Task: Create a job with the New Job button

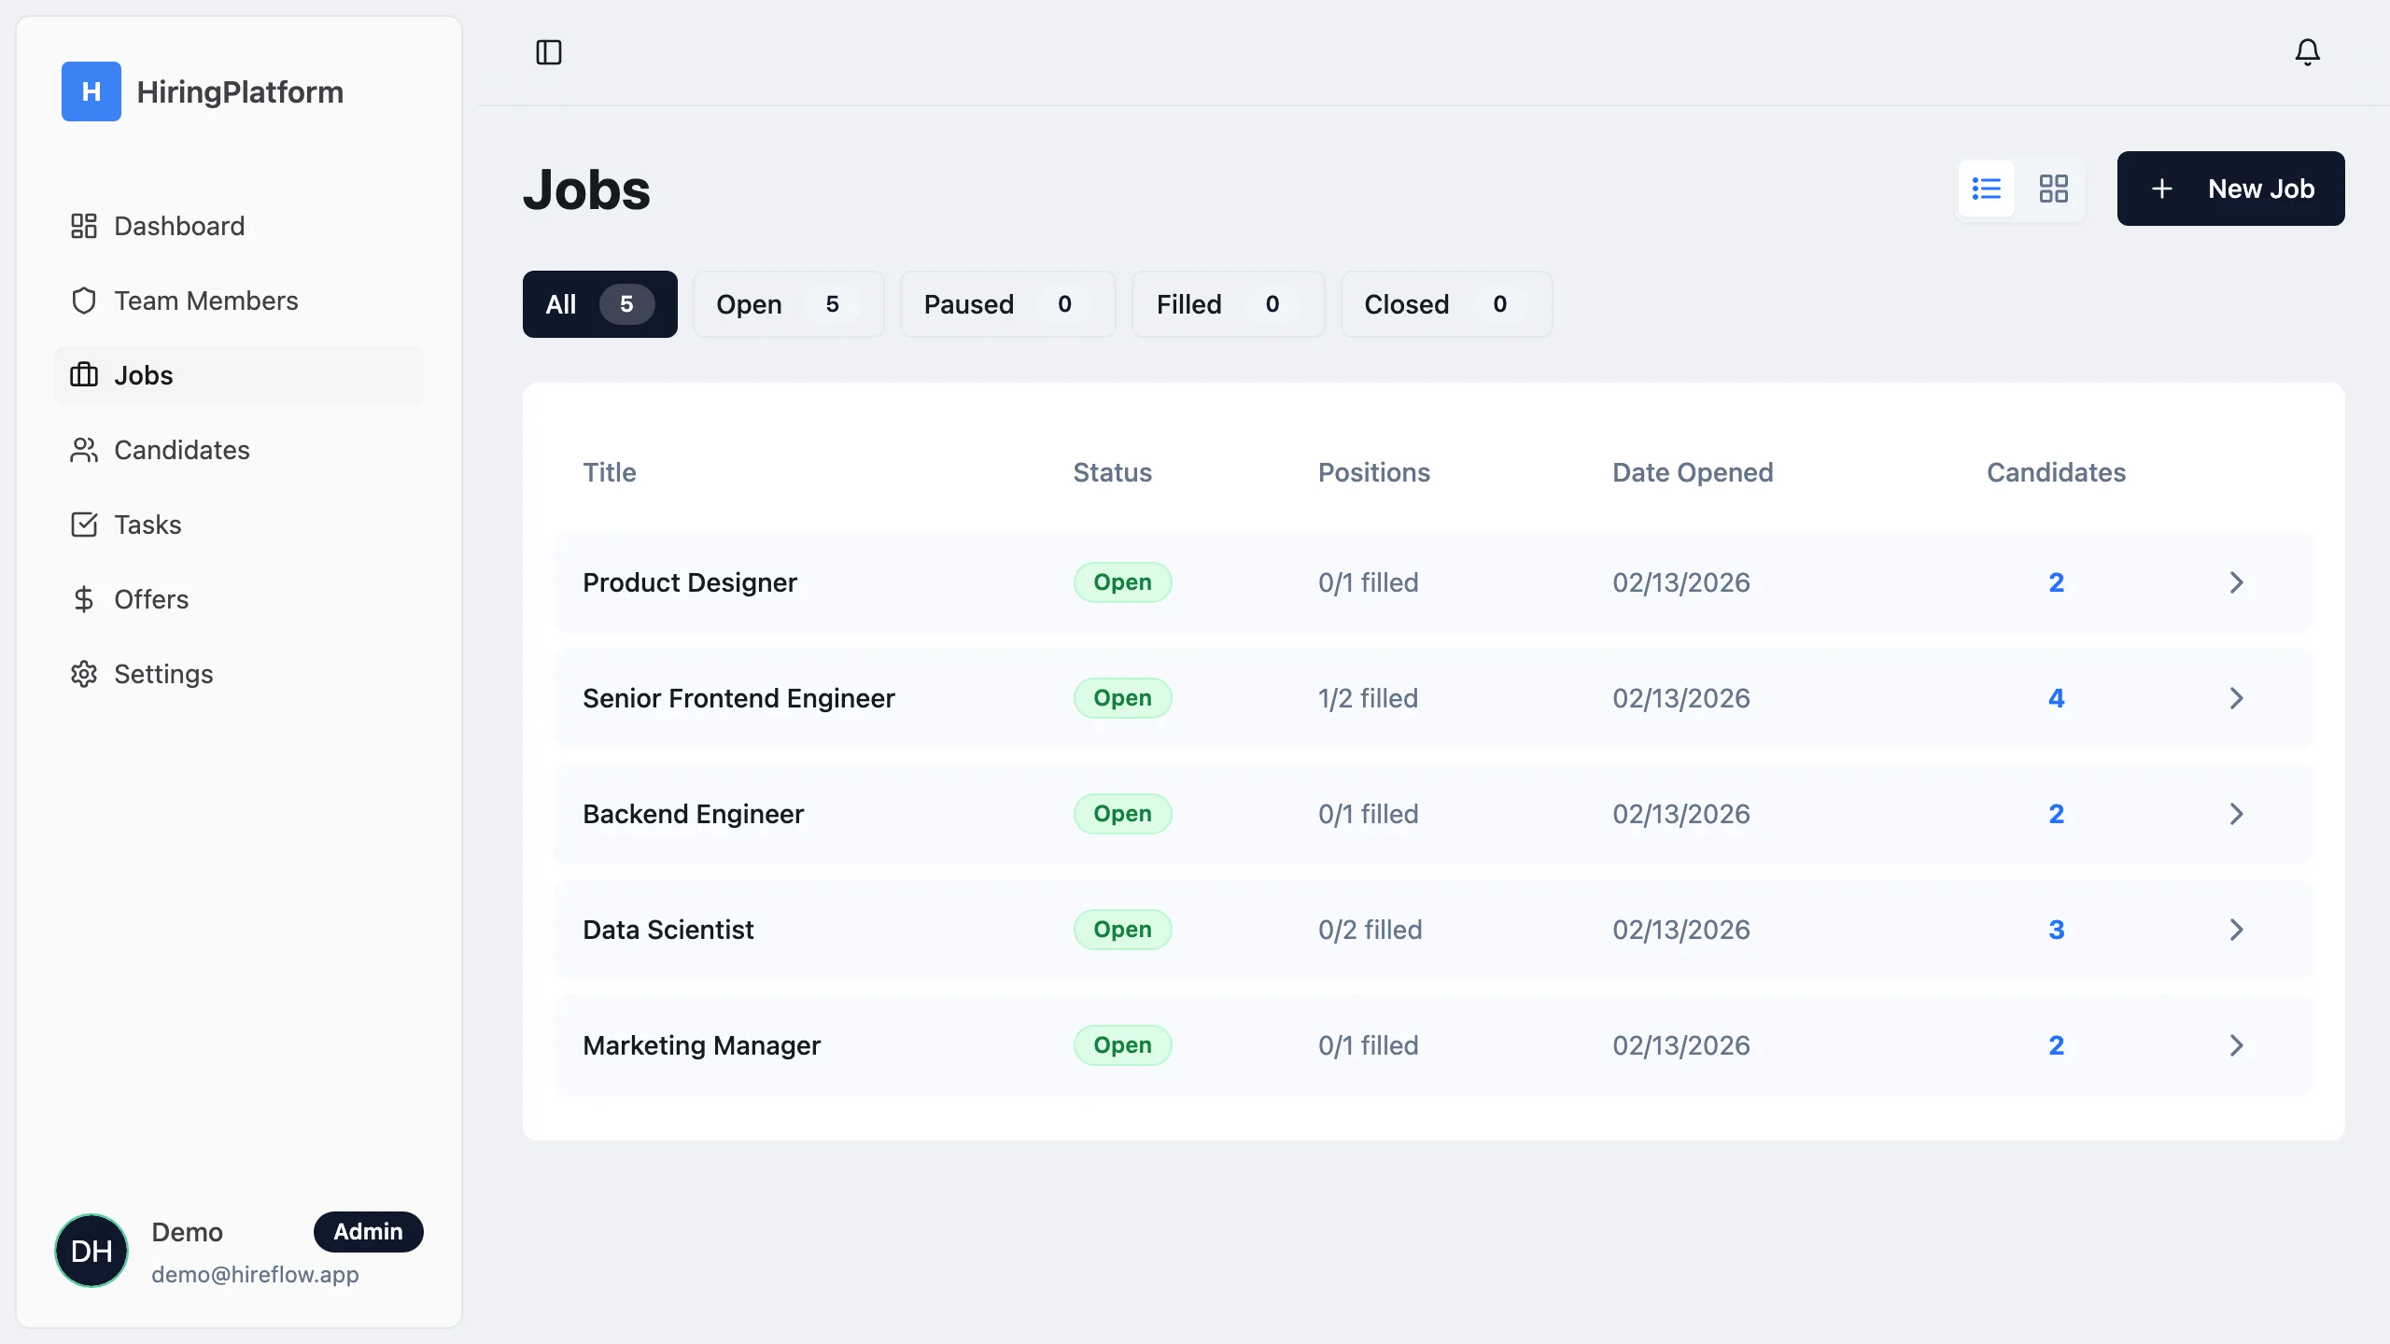Action: click(x=2230, y=189)
